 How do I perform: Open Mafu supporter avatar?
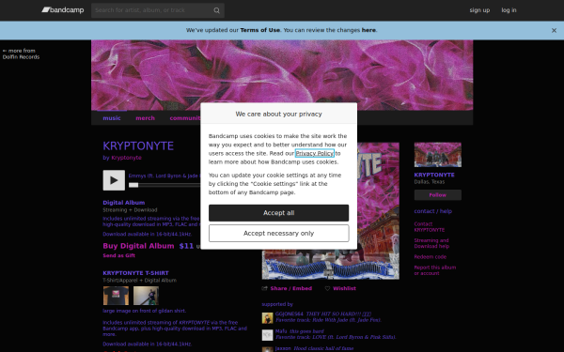pyautogui.click(x=267, y=335)
